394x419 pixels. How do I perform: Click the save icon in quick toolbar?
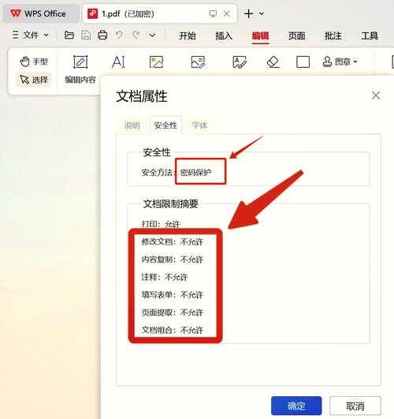click(86, 35)
